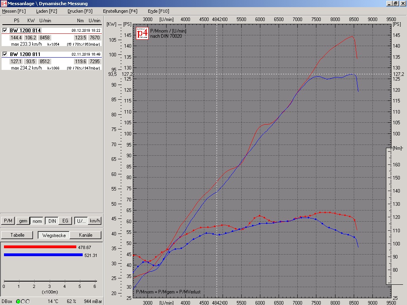Click the green DBox status indicator
407x305 pixels.
coord(18,301)
